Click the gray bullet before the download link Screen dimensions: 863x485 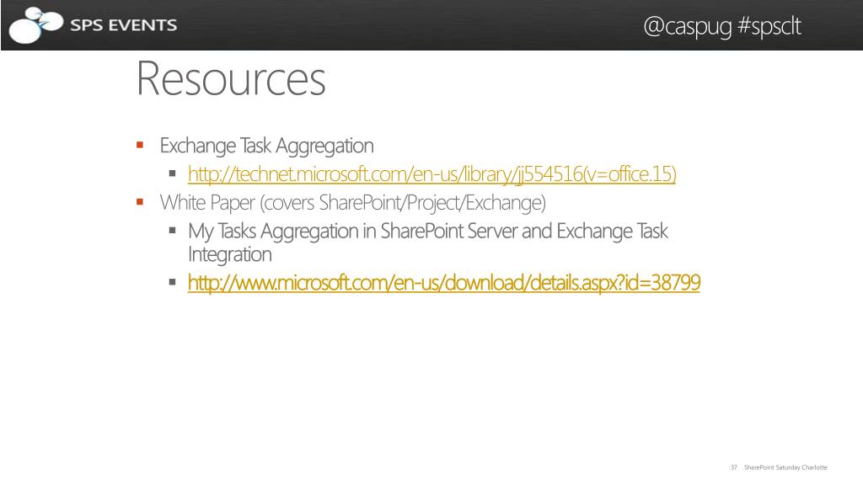172,282
